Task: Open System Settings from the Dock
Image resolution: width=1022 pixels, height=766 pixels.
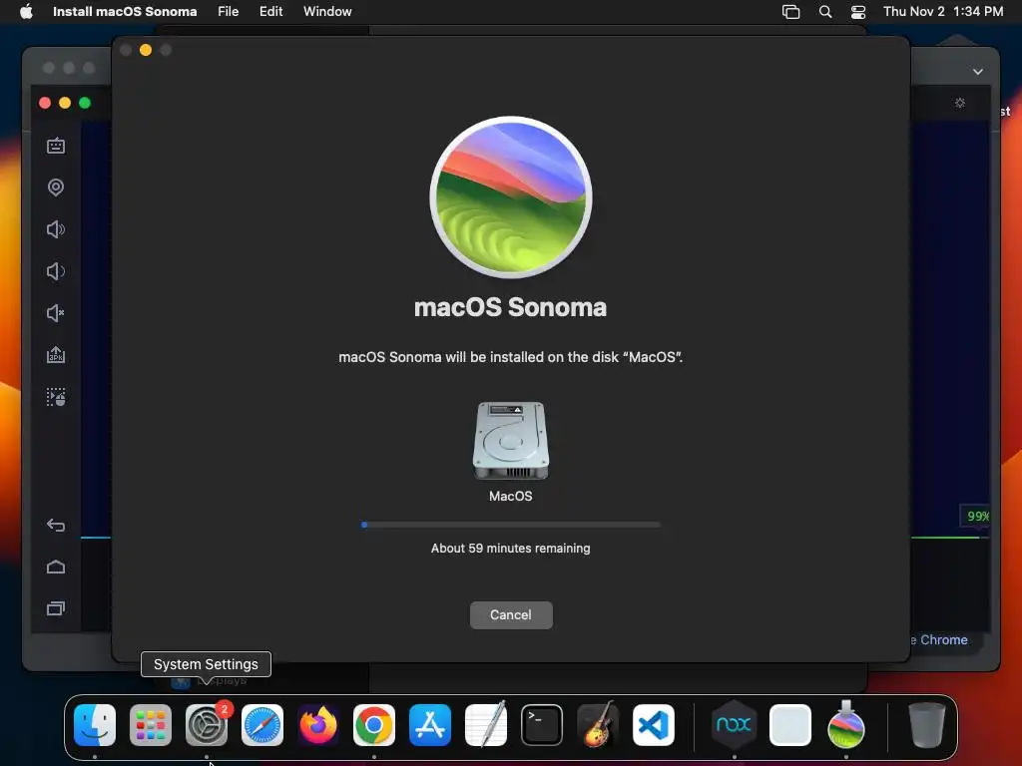Action: pos(207,725)
